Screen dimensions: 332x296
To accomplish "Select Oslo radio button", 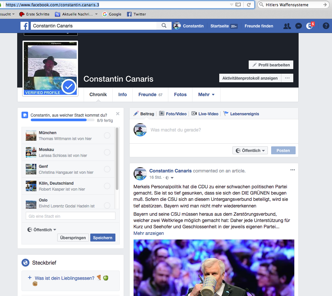I will [x=107, y=205].
